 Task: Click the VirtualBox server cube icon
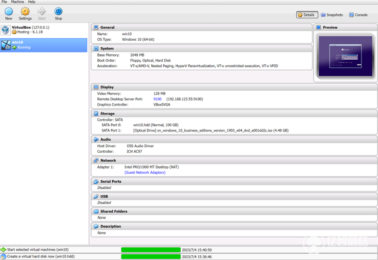(x=5, y=30)
